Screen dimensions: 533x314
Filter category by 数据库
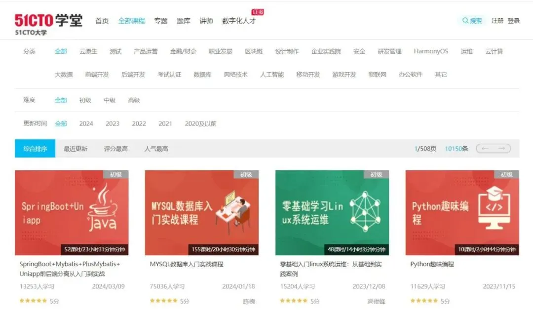click(x=203, y=75)
